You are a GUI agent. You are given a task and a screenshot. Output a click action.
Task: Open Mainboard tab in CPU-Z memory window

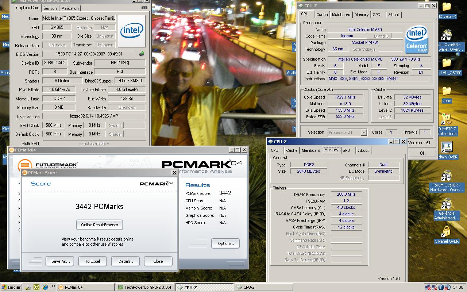311,150
